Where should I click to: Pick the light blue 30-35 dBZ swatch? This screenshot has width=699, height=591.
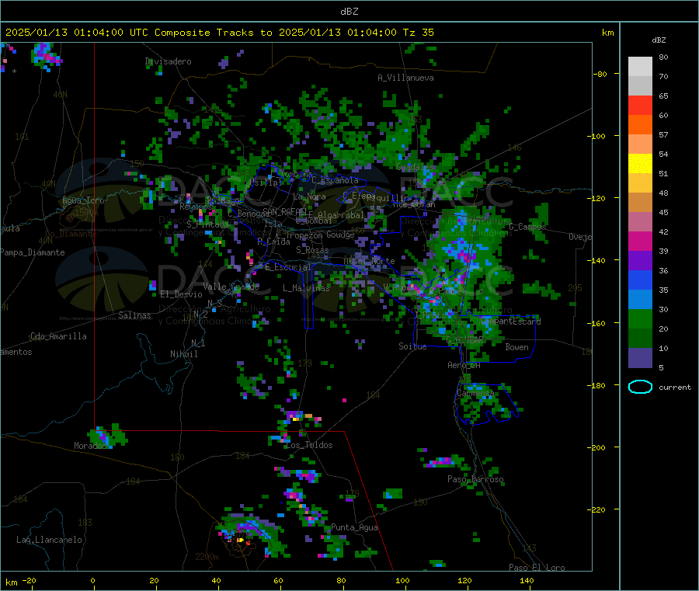(x=640, y=300)
